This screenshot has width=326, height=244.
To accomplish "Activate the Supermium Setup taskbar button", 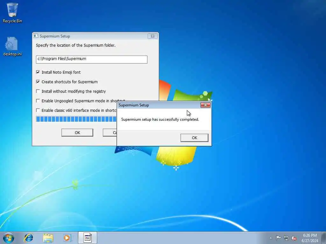I will [88, 238].
